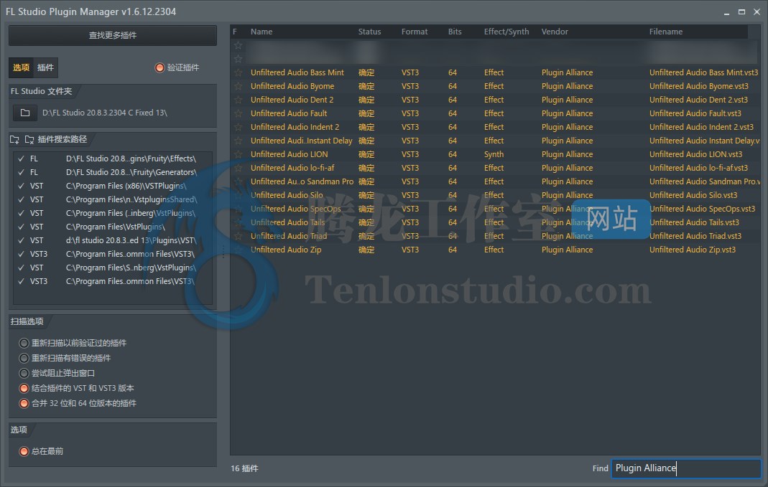Screen dimensions: 768x487
Task: Click the Effect/Synth column header
Action: tap(506, 32)
